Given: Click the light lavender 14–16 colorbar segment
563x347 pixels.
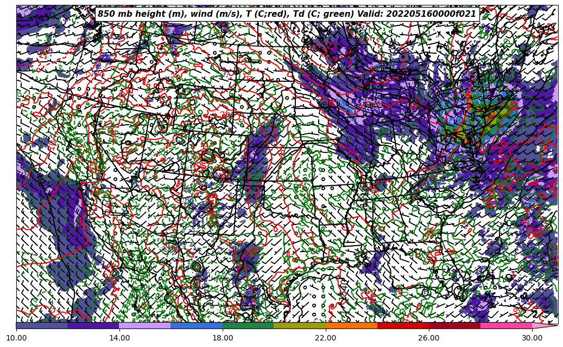Looking at the screenshot, I should [145, 326].
